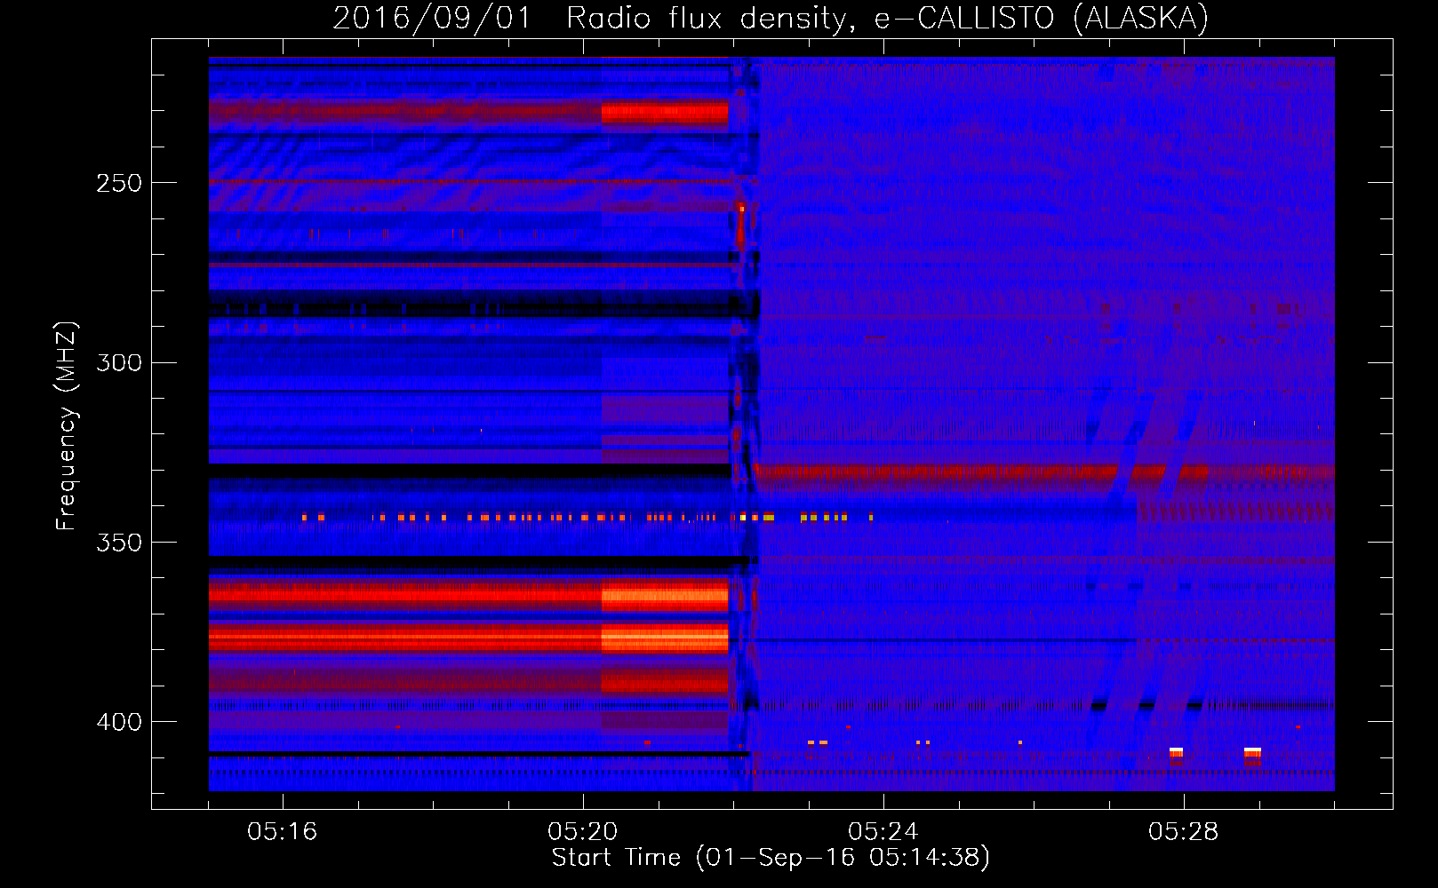The height and width of the screenshot is (888, 1438).
Task: Click the 05:28 time tick label
Action: coord(1184,832)
